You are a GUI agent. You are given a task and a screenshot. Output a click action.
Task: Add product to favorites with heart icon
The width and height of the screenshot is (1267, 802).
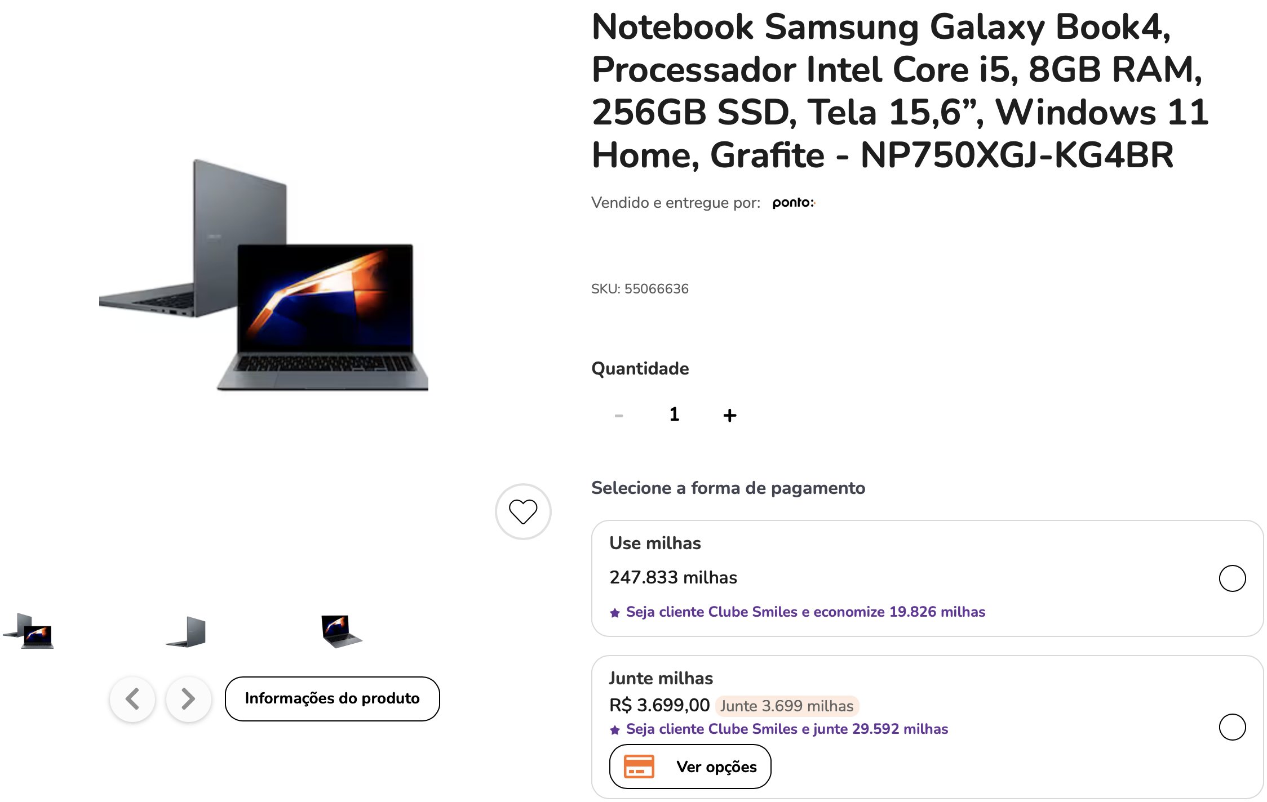pyautogui.click(x=523, y=511)
